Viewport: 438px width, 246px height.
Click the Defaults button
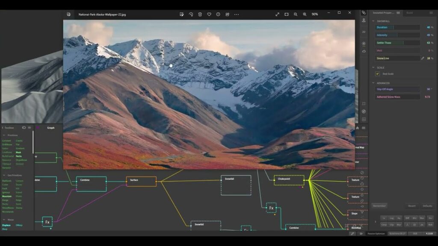coord(427,206)
